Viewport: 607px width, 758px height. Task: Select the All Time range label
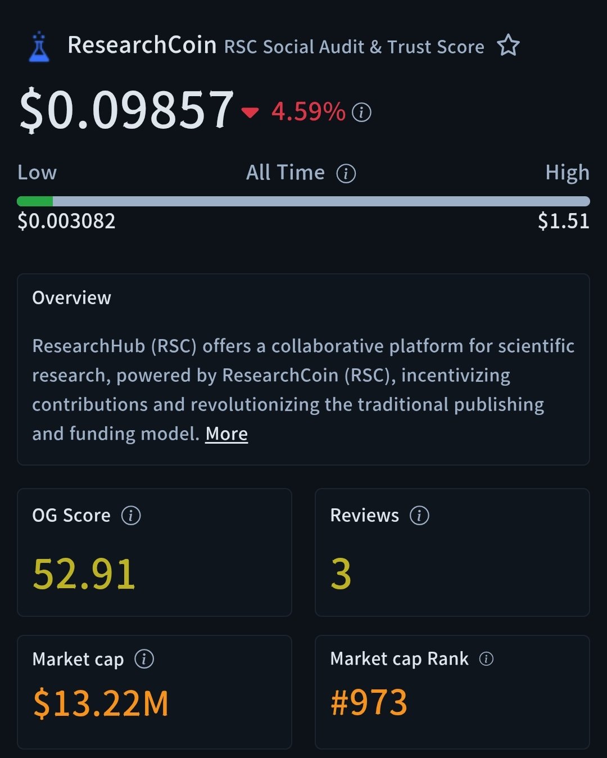pos(286,173)
